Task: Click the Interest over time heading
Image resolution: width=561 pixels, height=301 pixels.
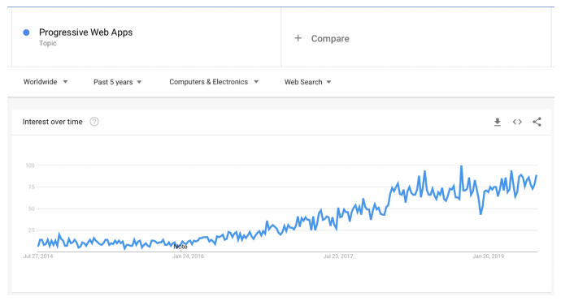Action: pos(53,122)
